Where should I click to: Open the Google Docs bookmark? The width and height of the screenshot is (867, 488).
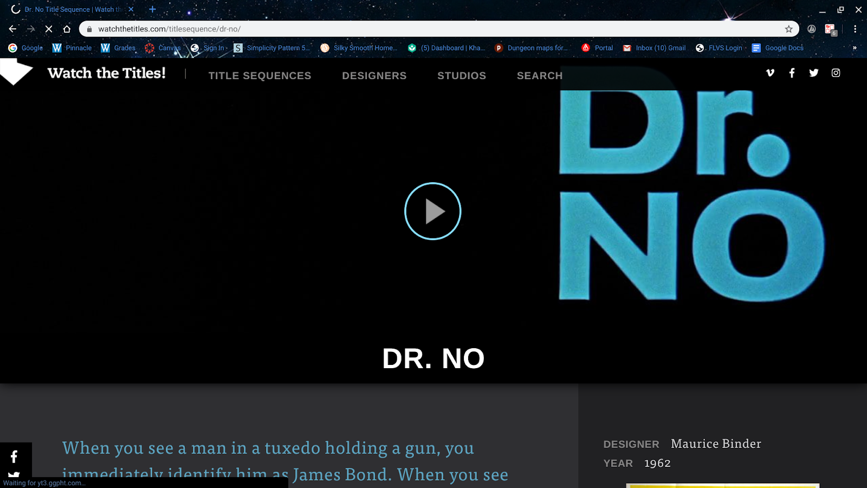778,48
